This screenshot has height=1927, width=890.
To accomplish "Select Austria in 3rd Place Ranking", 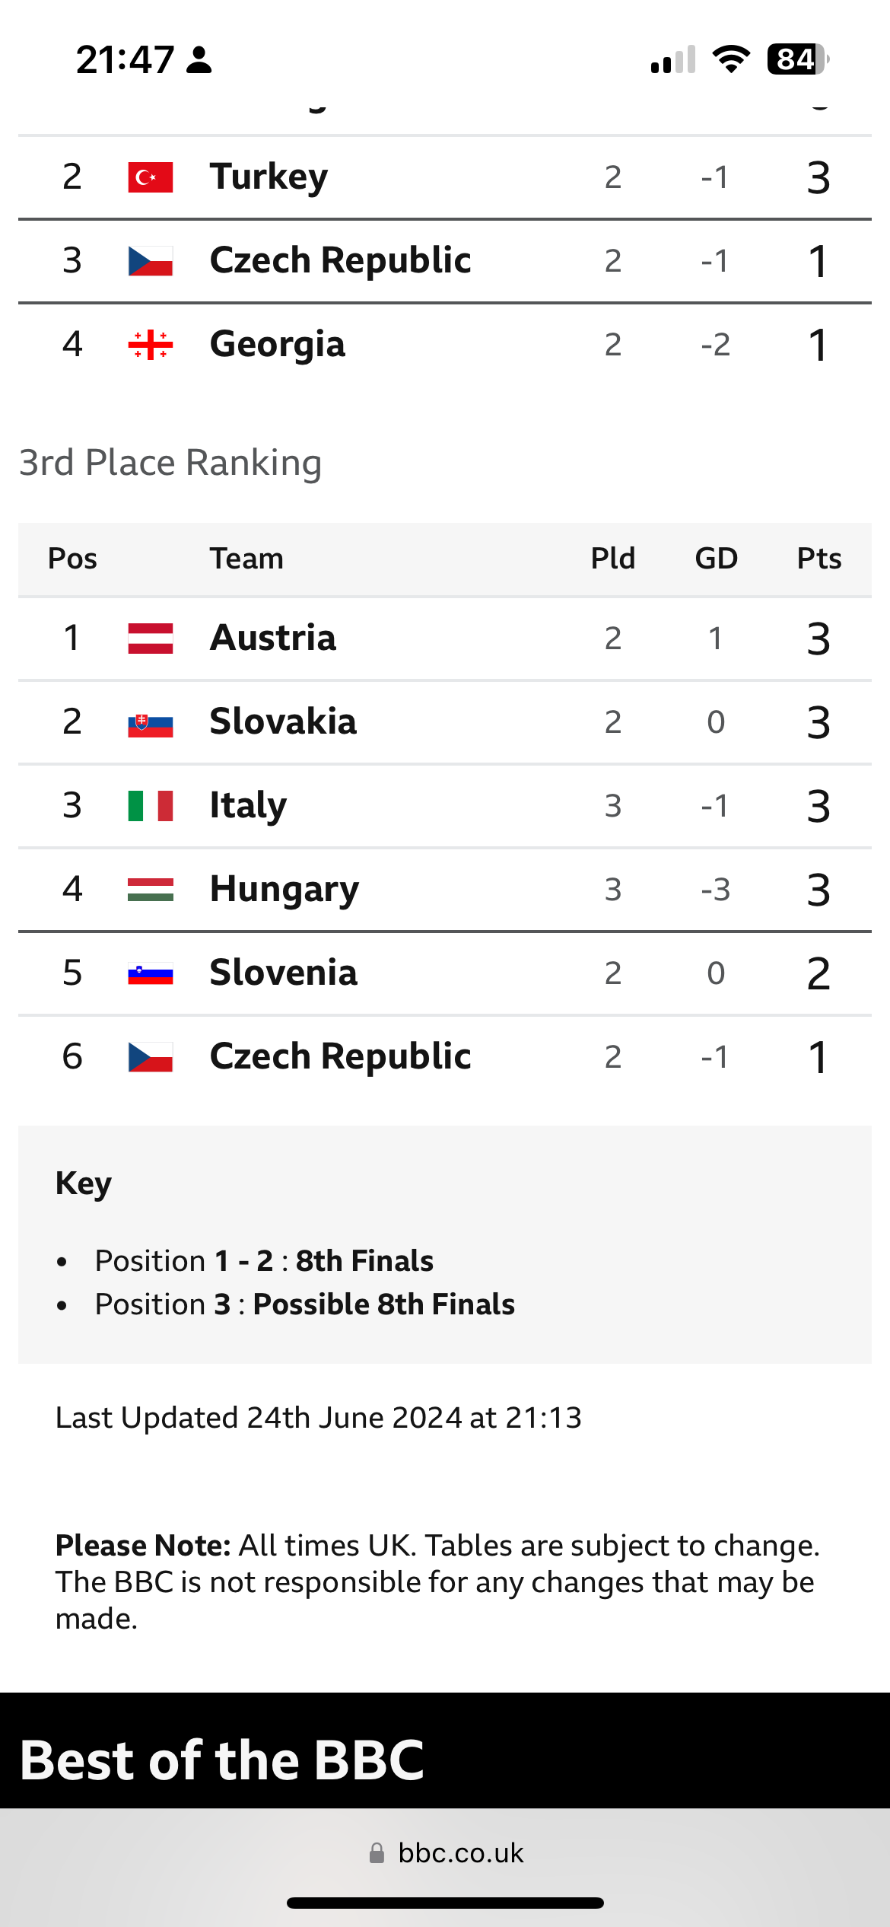I will (273, 638).
